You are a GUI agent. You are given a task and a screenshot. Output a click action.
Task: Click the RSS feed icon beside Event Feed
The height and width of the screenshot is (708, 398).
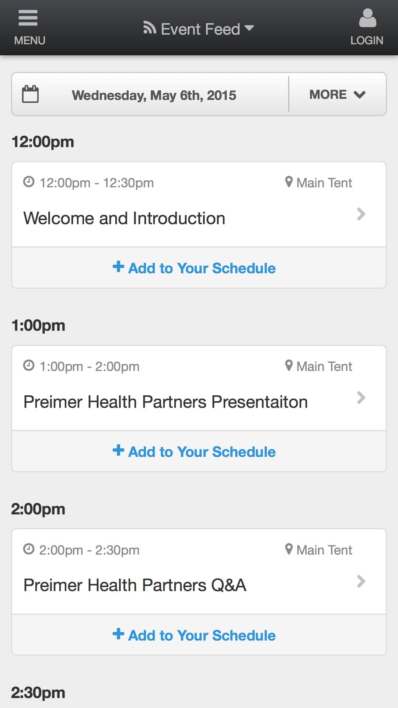click(x=150, y=28)
